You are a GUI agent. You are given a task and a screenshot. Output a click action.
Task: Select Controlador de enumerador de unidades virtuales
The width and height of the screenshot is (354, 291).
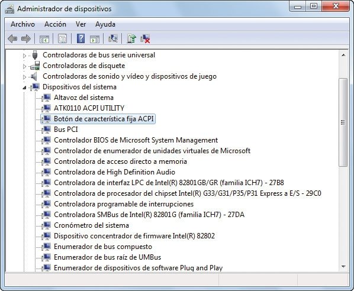(152, 150)
